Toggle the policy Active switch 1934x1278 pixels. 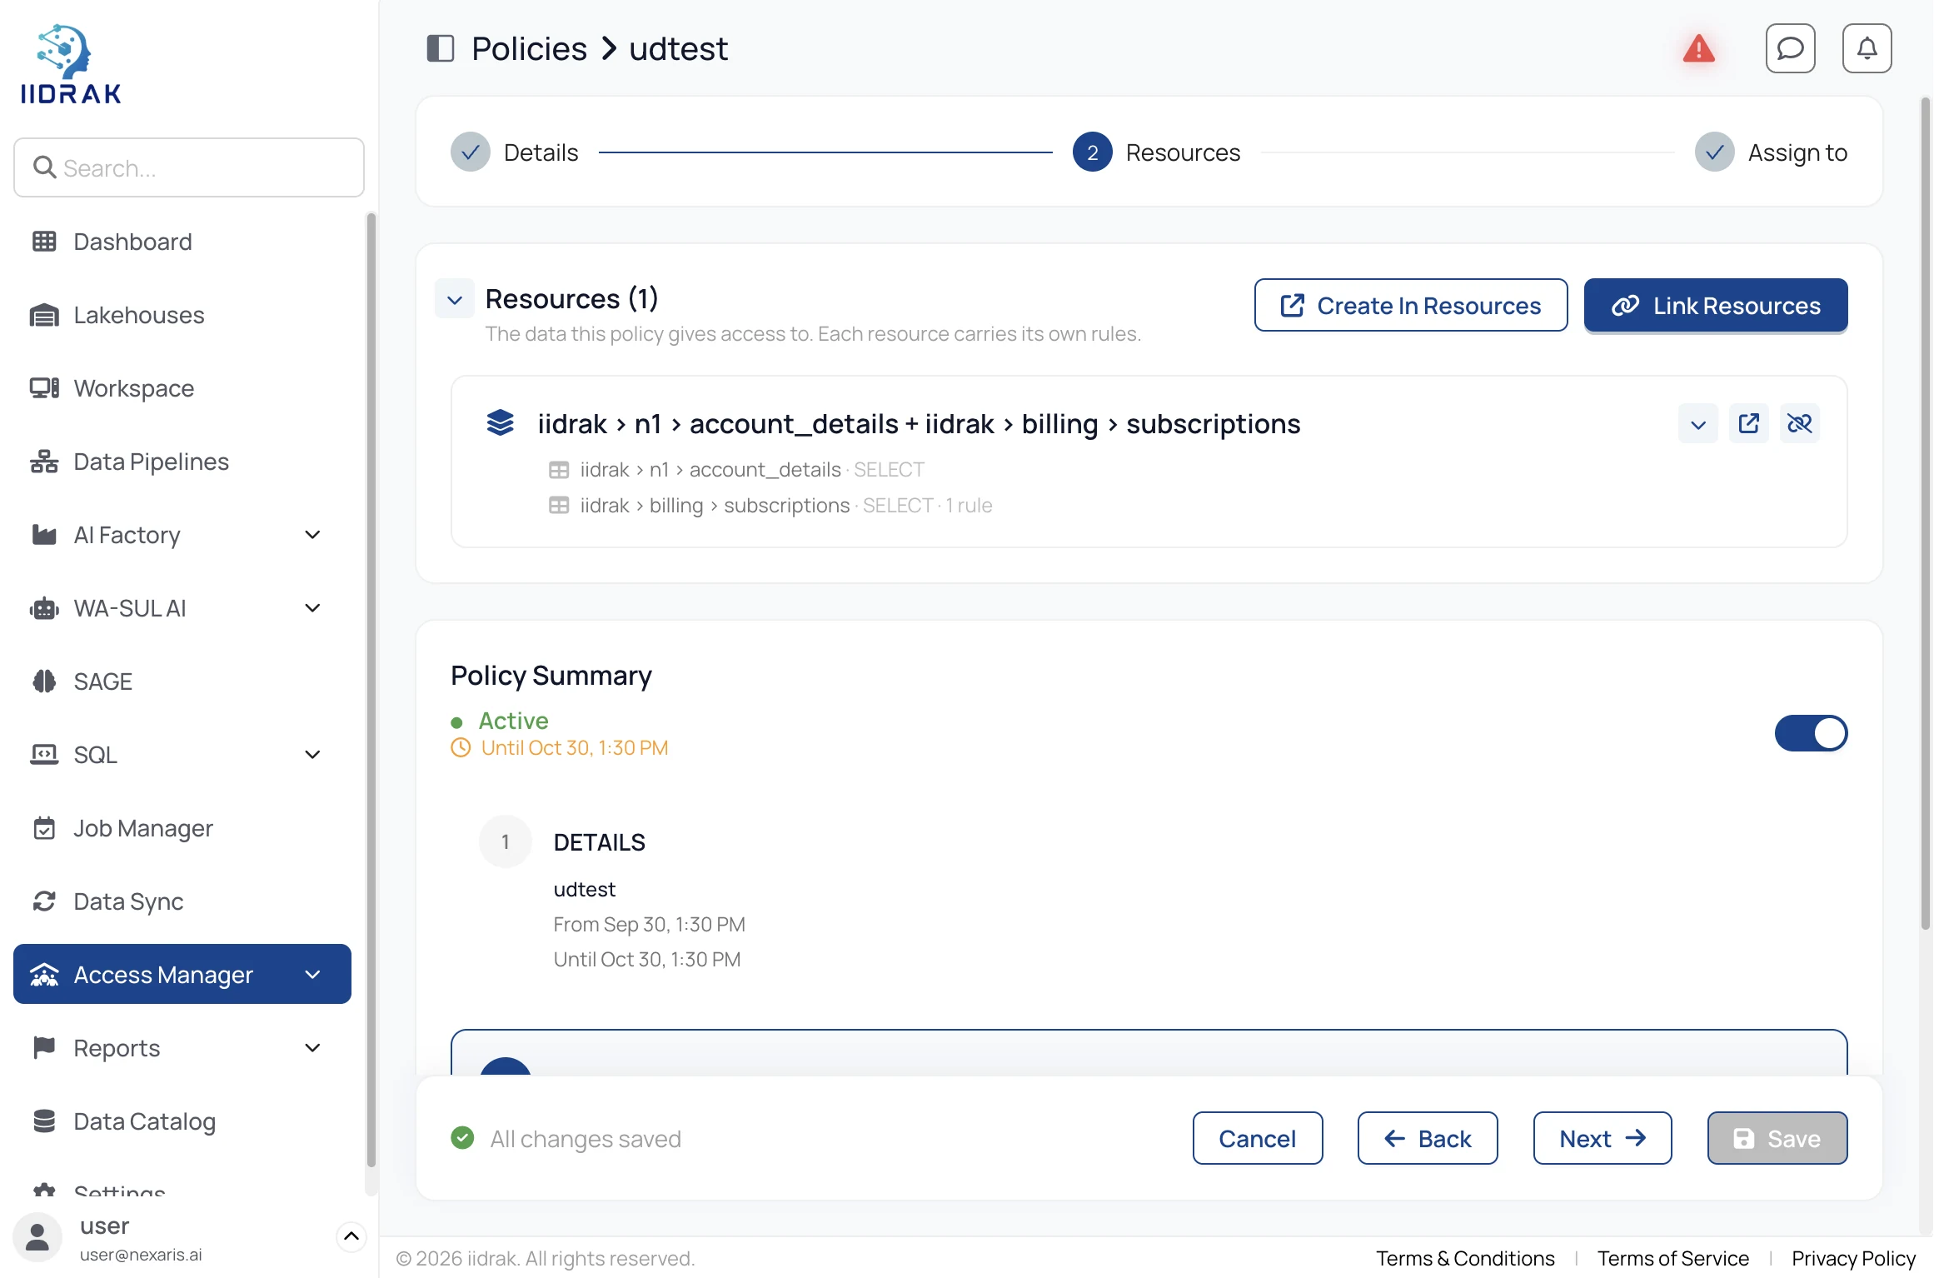1811,733
